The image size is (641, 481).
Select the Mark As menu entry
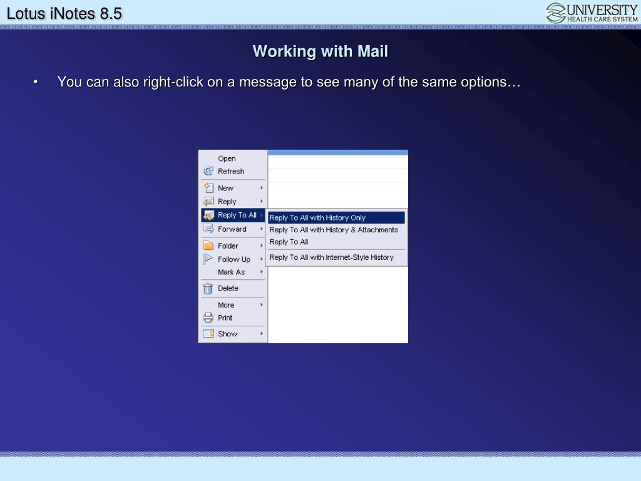[233, 272]
